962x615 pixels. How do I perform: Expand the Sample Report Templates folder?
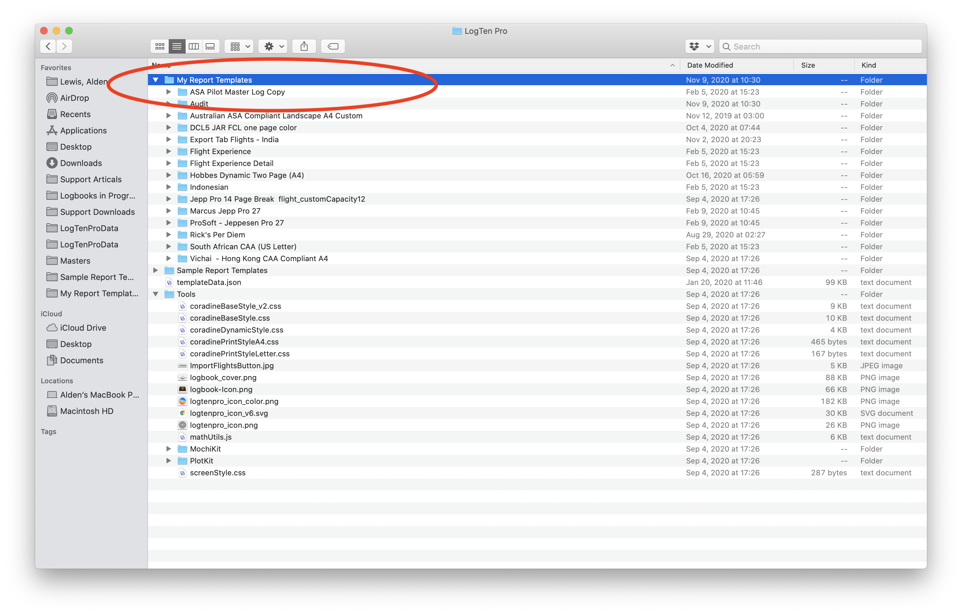[x=156, y=270]
